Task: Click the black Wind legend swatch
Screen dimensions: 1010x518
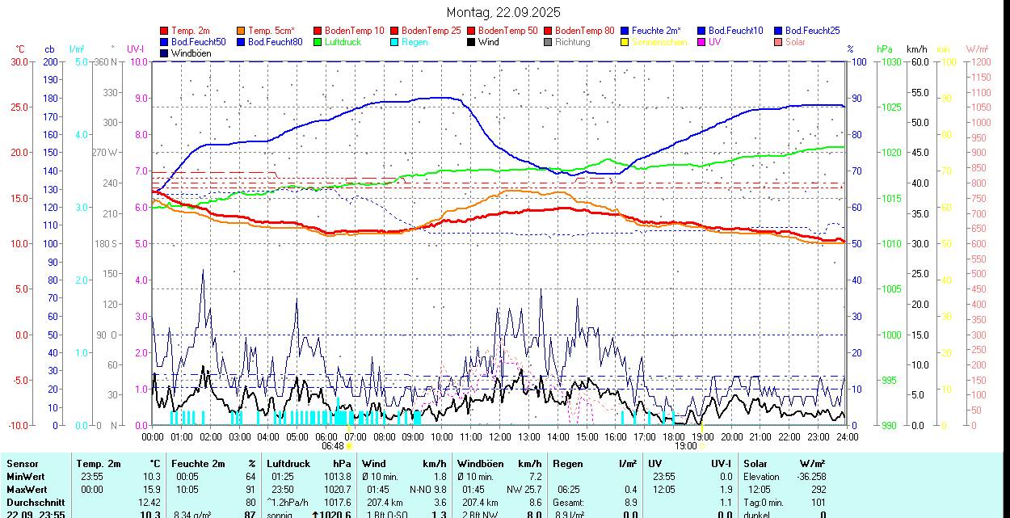Action: 471,42
